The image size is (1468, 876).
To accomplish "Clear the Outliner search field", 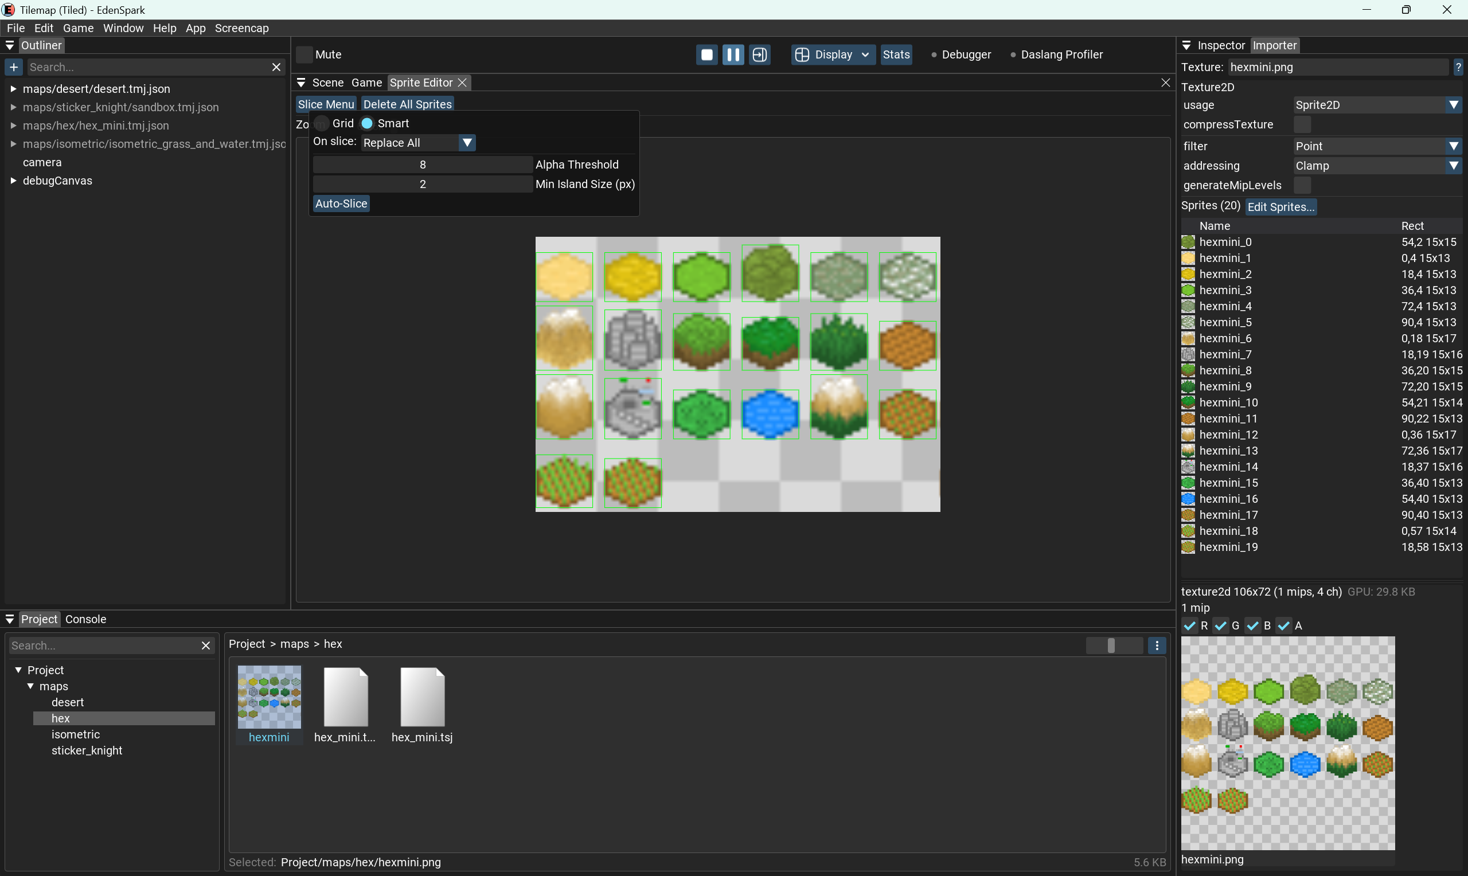I will pyautogui.click(x=276, y=67).
